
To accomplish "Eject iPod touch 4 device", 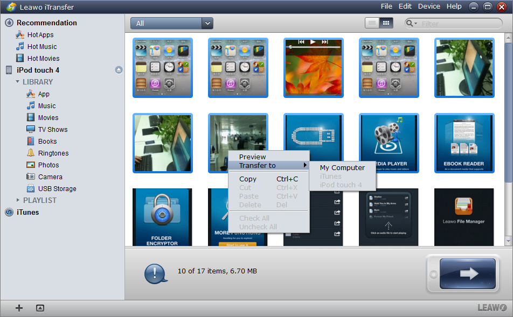I will tap(119, 70).
